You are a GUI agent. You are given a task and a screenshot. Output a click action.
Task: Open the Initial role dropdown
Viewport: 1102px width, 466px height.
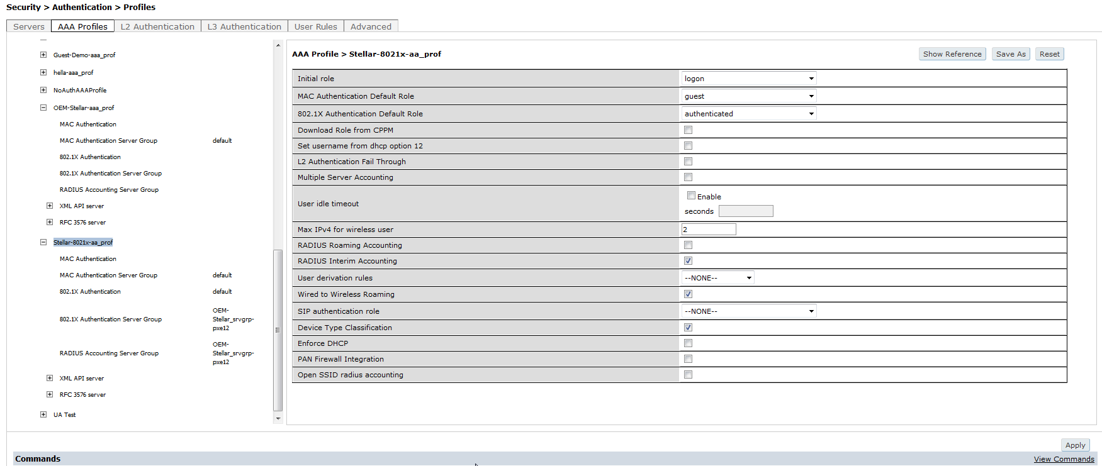[748, 79]
